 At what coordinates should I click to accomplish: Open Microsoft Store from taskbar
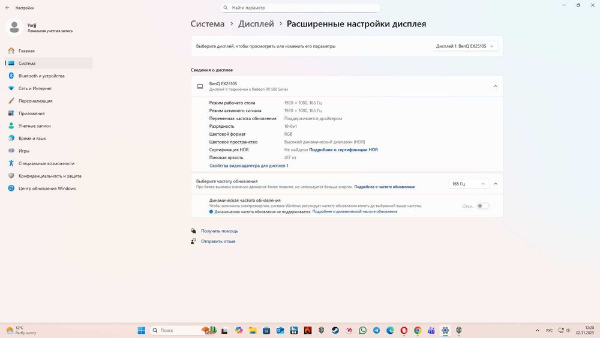tap(266, 330)
